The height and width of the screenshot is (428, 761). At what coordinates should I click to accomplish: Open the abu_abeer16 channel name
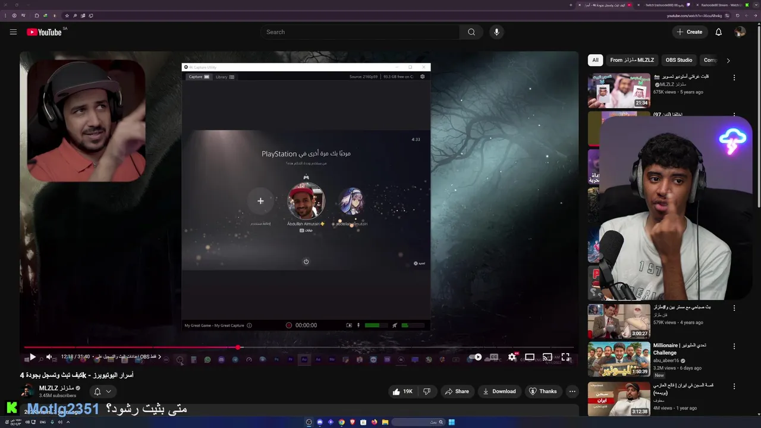pyautogui.click(x=666, y=361)
